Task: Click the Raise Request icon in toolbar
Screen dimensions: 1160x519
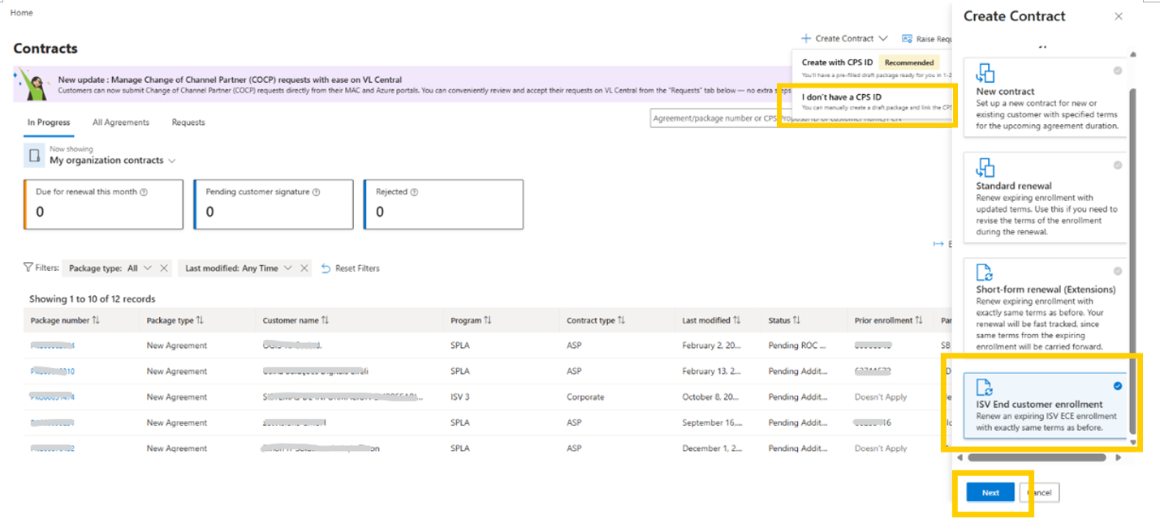Action: point(907,38)
